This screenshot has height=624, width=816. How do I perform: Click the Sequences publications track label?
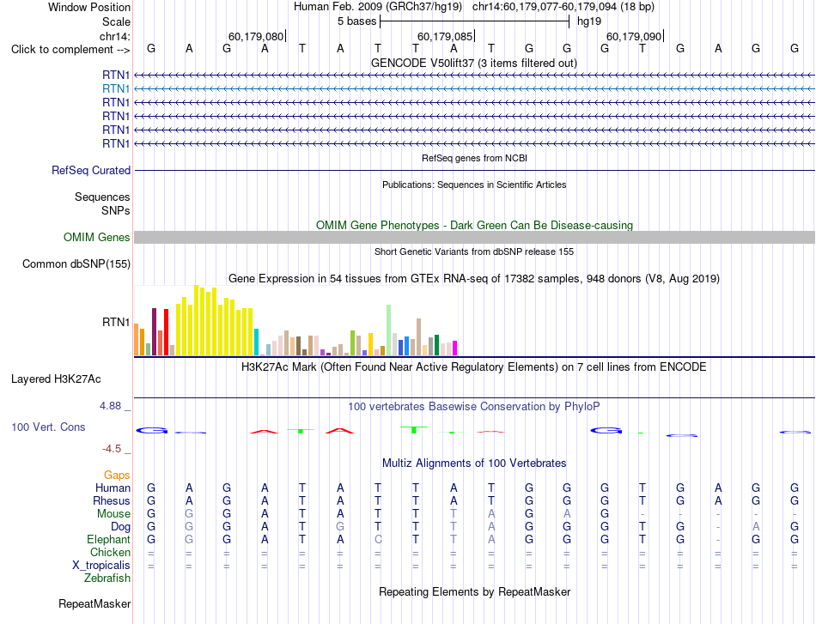click(x=102, y=197)
